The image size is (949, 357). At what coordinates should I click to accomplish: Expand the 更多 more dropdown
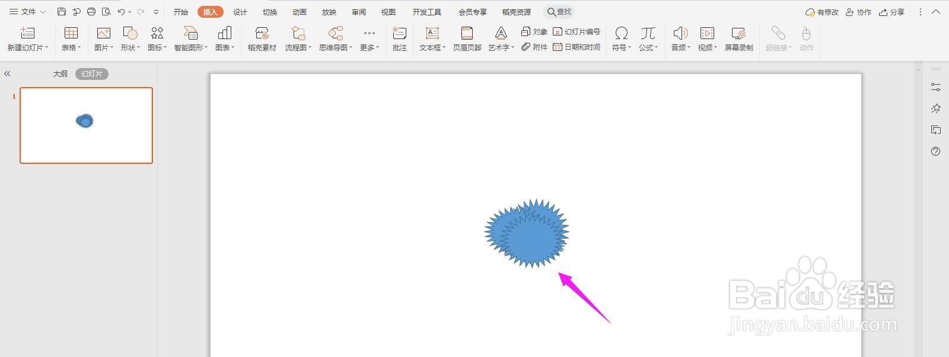370,39
